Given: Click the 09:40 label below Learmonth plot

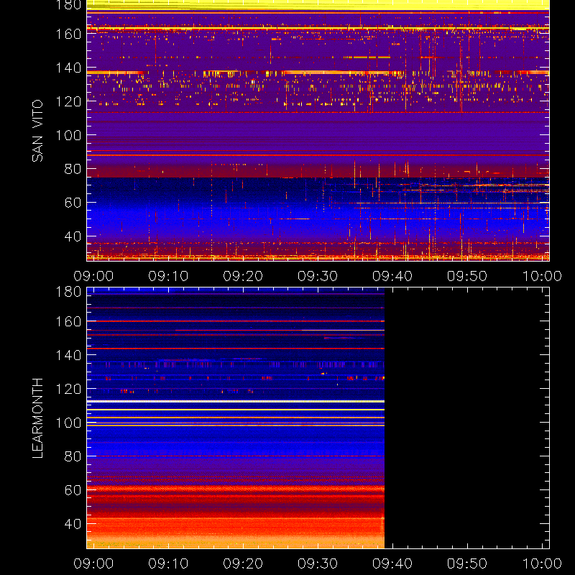Looking at the screenshot, I should (392, 563).
